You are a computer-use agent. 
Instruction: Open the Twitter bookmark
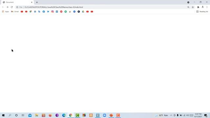point(48,12)
